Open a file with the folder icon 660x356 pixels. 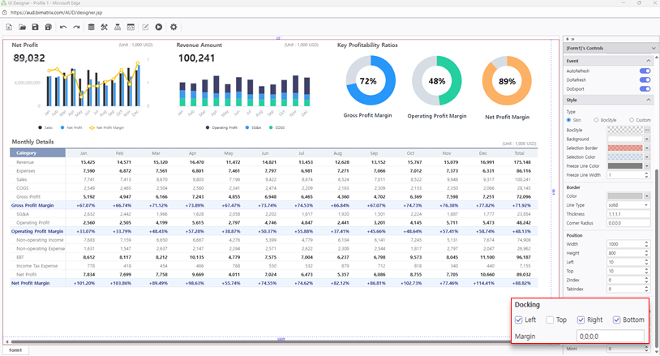click(x=24, y=28)
